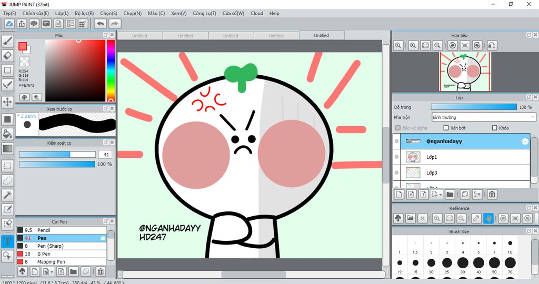Adjust the Độ trong opacity slider
Image resolution: width=539 pixels, height=284 pixels.
474,107
